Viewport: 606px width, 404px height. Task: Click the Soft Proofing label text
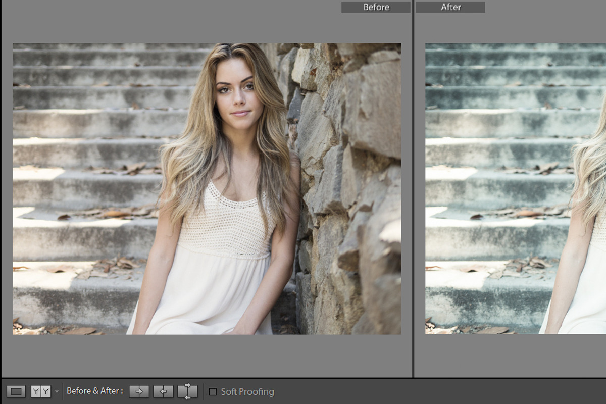coord(247,392)
